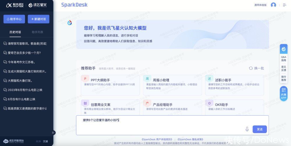Click the blue Spark icon on right panel
The height and width of the screenshot is (146, 291).
click(x=283, y=49)
